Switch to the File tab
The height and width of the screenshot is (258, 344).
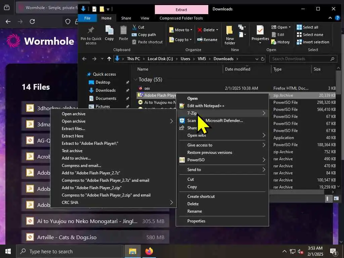pos(87,18)
